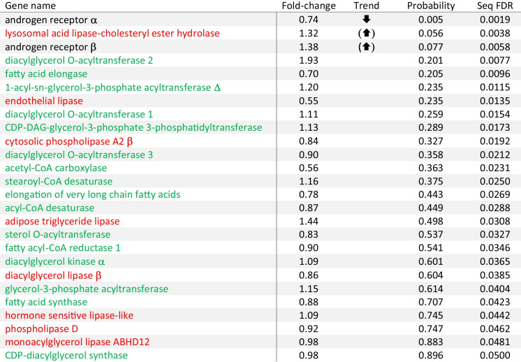Select the diacylglycerol O-acyltransferase 2 gene
This screenshot has width=521, height=362.
click(79, 60)
